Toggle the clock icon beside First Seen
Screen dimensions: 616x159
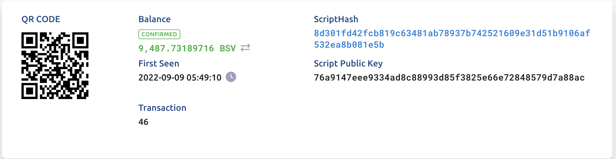click(x=231, y=77)
